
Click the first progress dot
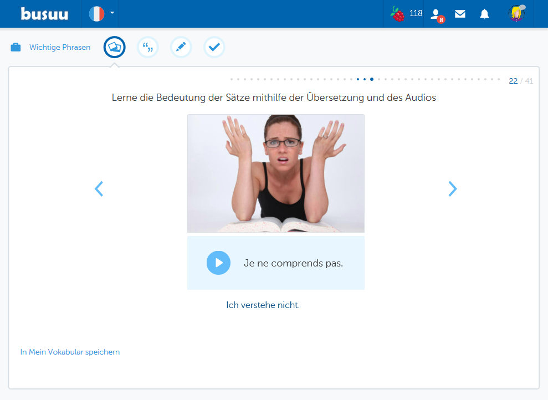coord(232,79)
